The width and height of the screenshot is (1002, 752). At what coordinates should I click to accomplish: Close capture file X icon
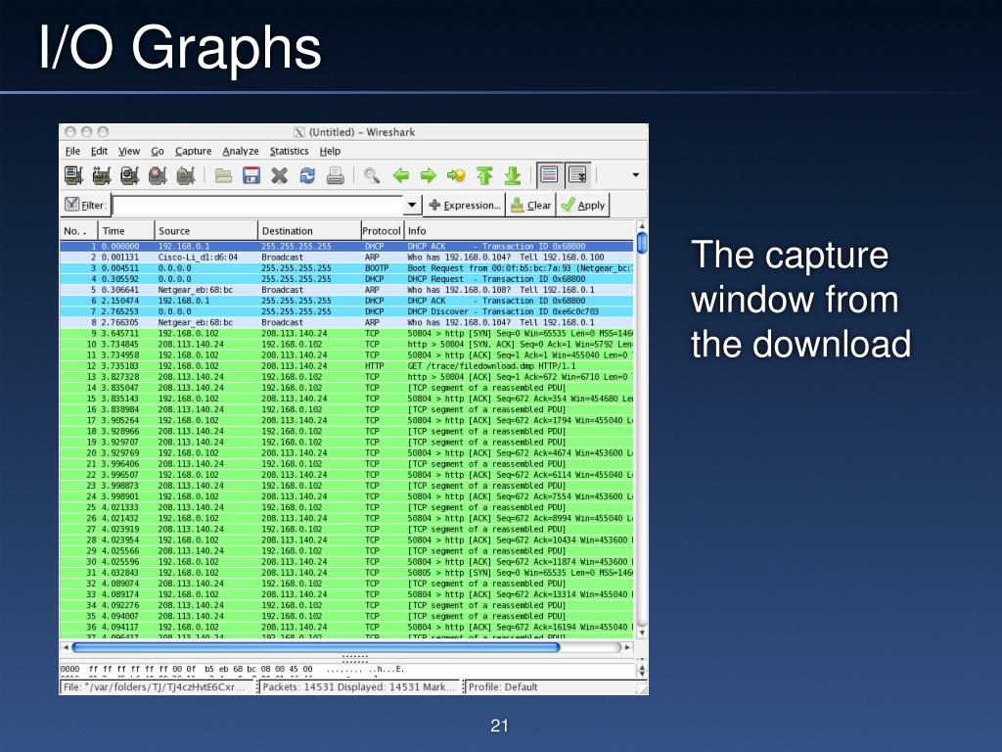[x=279, y=175]
